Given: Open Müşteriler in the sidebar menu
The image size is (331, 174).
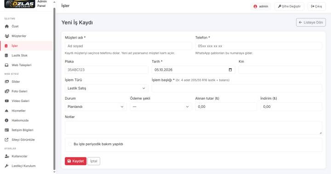Looking at the screenshot, I should pyautogui.click(x=26, y=36).
